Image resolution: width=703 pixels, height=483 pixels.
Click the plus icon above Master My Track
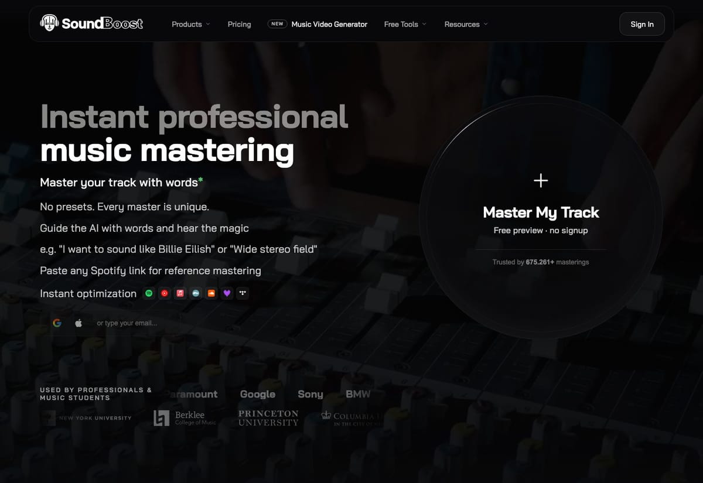[541, 180]
